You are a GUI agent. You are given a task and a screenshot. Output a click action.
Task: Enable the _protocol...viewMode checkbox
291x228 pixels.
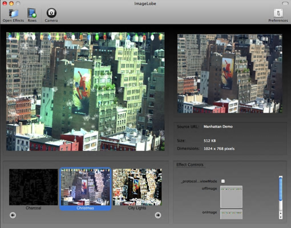(223, 181)
